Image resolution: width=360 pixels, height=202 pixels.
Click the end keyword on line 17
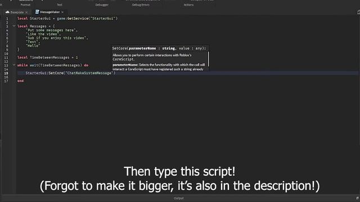[x=20, y=81]
